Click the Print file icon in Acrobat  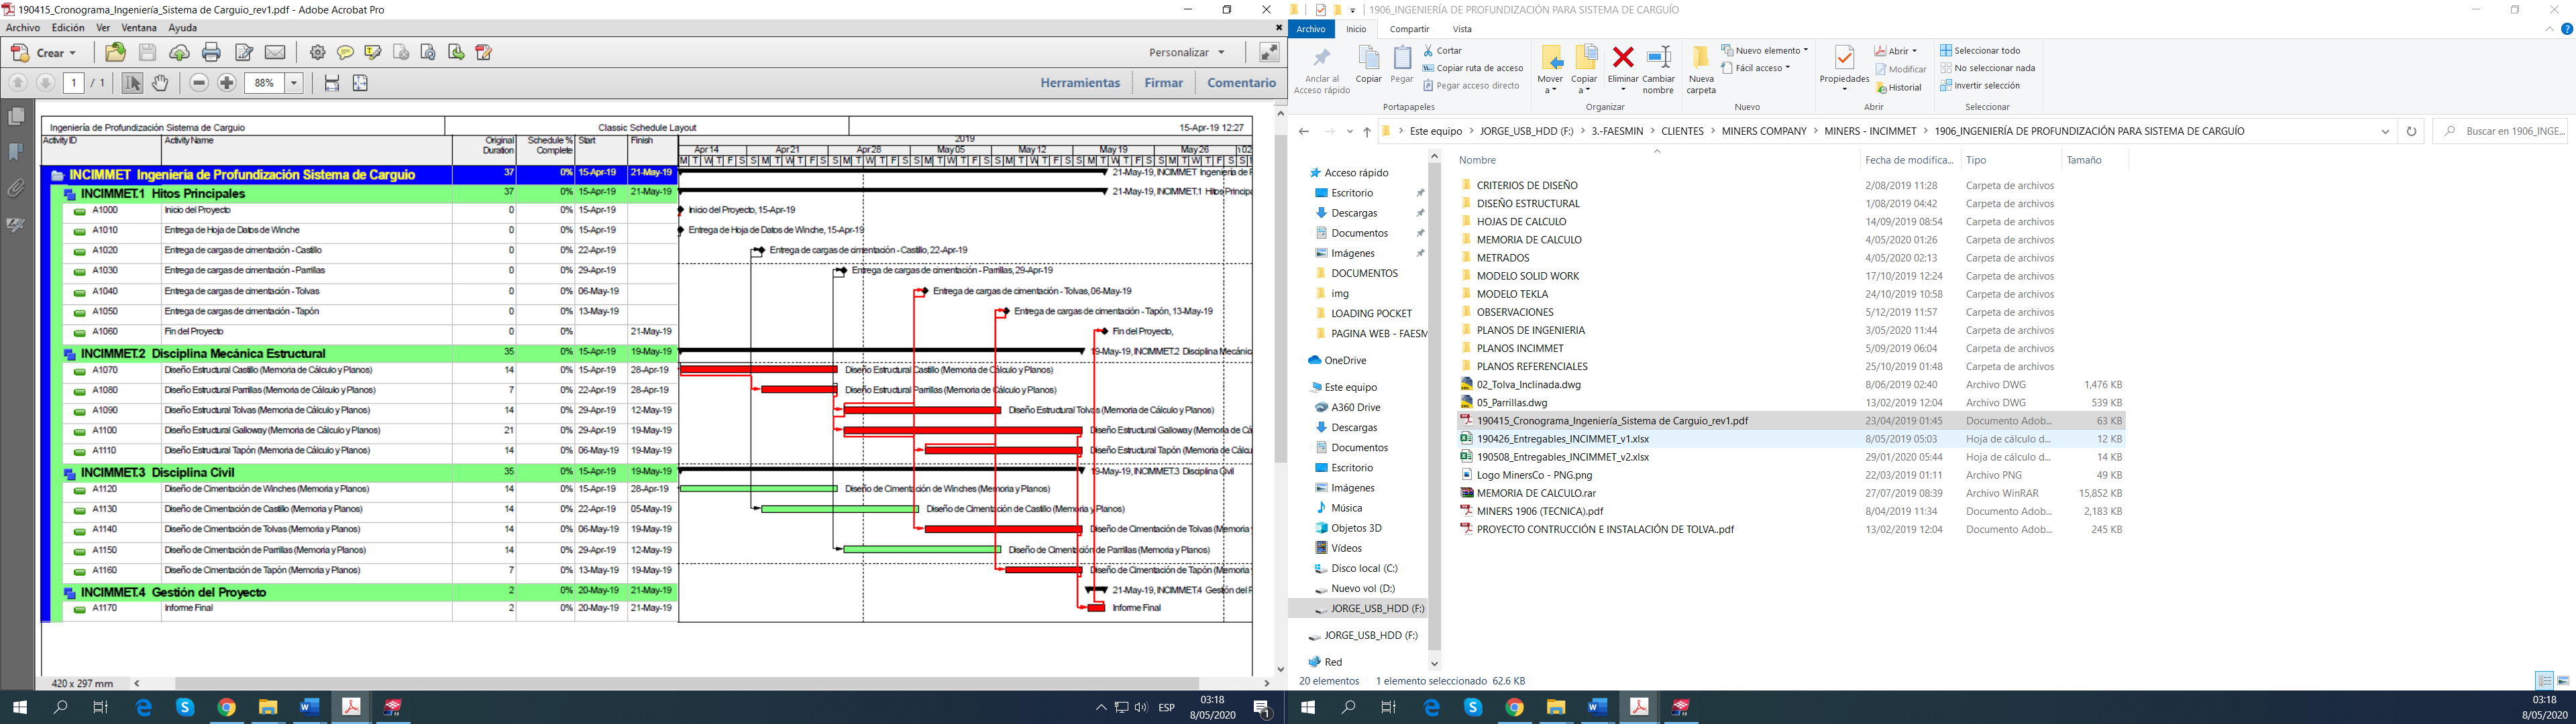click(x=211, y=53)
